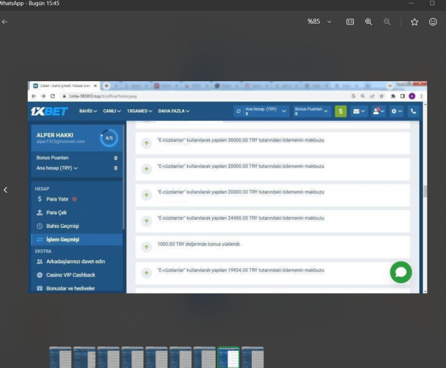The height and width of the screenshot is (368, 446).
Task: Click the address bar URL 1xlite-985853.top
Action: [x=103, y=96]
